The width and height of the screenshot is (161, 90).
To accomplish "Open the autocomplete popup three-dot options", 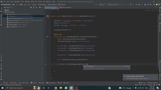I will (129, 69).
